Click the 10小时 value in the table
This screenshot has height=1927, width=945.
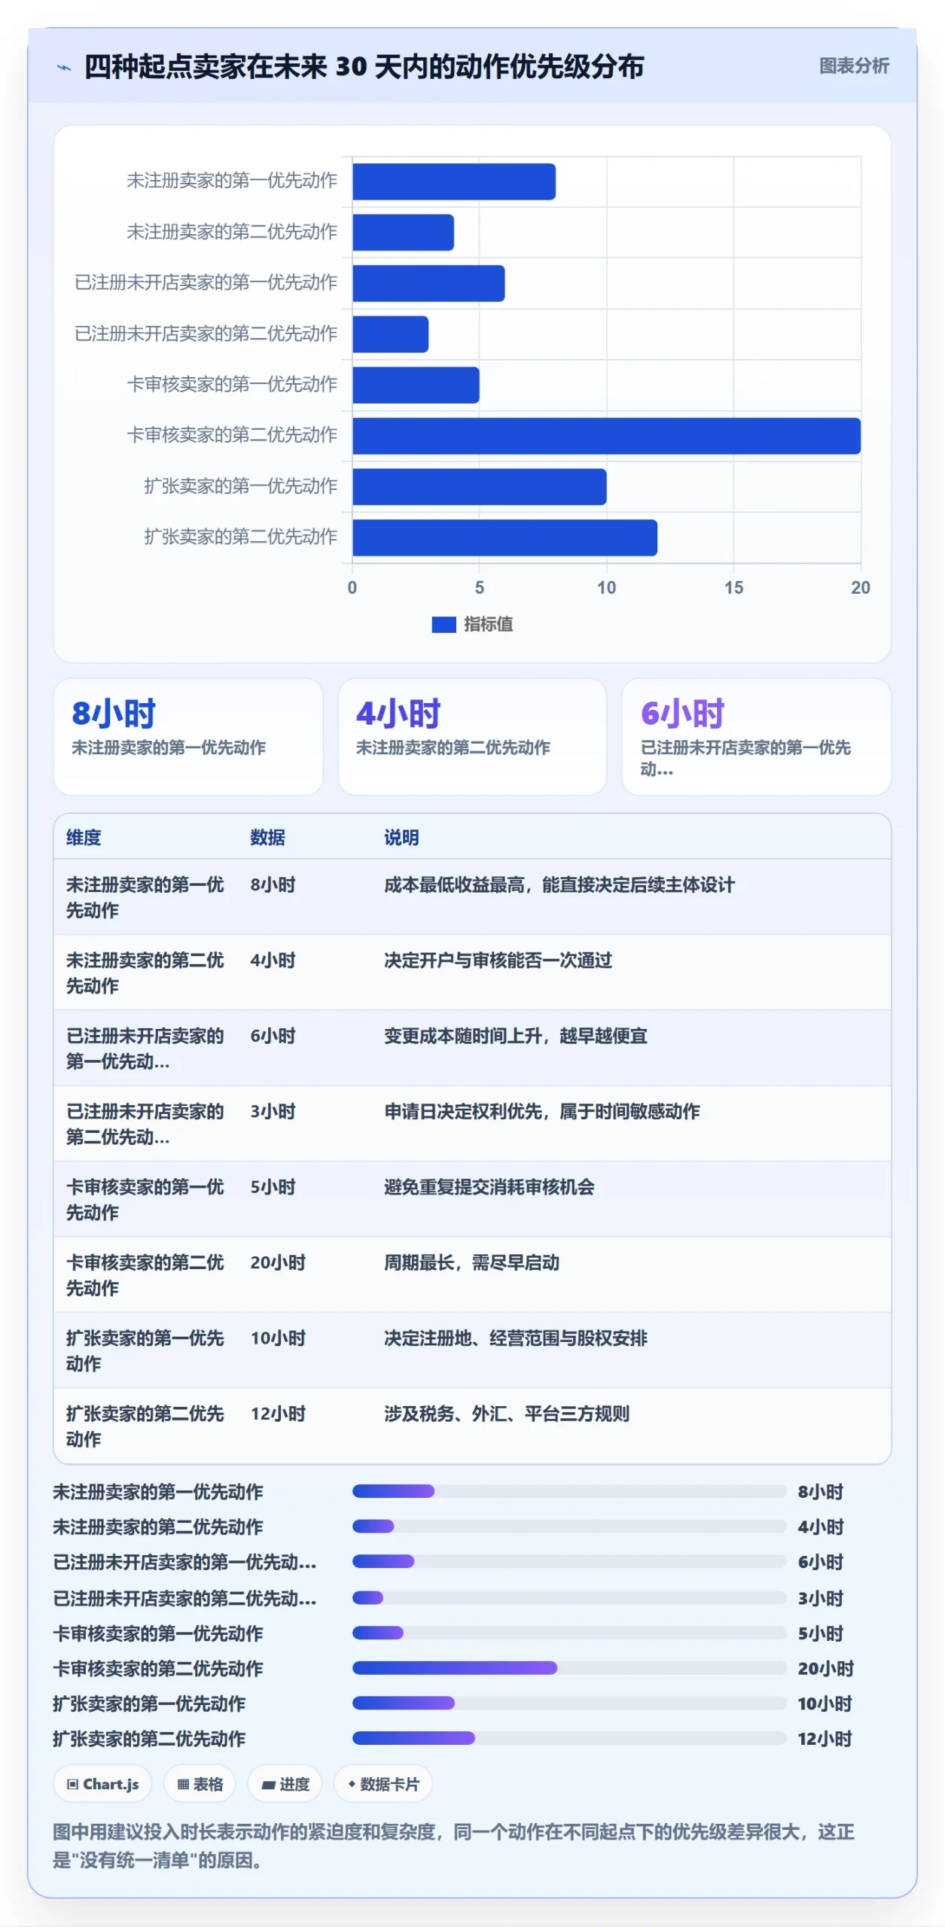(x=278, y=1338)
